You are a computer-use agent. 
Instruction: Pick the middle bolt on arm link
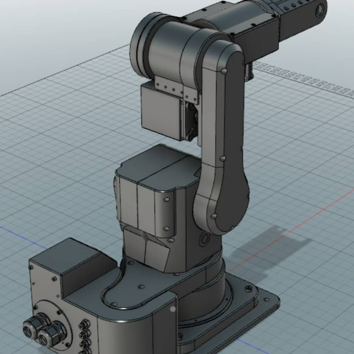(223, 159)
